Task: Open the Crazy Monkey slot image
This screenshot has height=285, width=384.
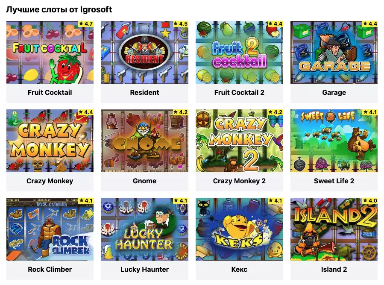Action: 50,141
